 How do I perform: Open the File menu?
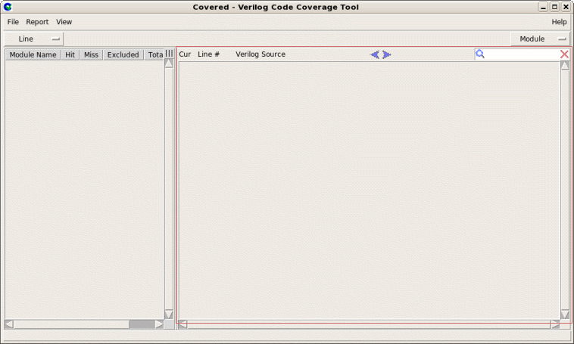tap(13, 22)
